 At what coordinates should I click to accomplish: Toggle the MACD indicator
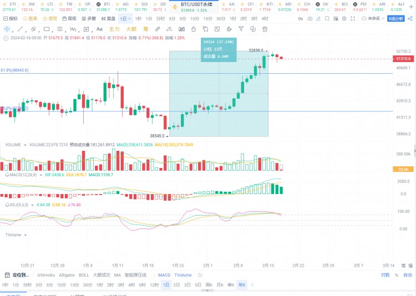click(x=164, y=275)
